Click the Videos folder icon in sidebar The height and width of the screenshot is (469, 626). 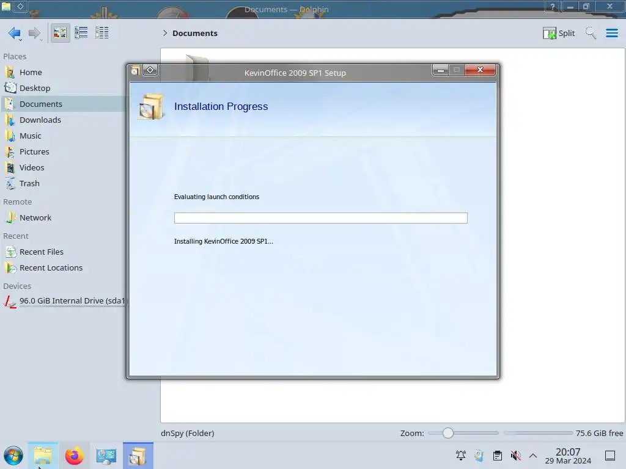pos(10,168)
